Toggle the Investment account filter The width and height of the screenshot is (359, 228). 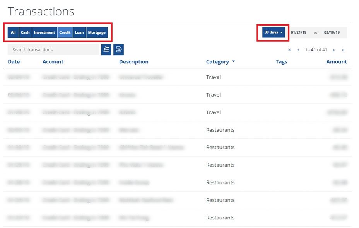click(x=44, y=32)
